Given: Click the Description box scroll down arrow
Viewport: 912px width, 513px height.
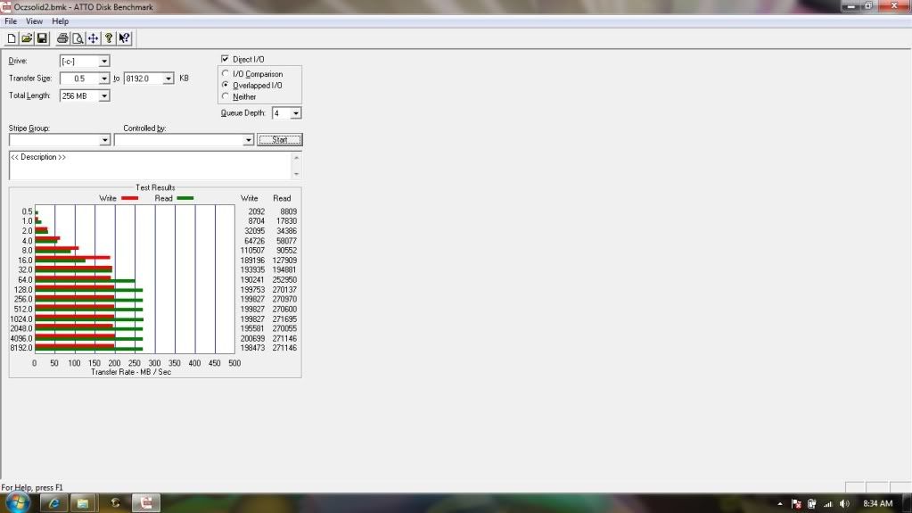Looking at the screenshot, I should coord(297,174).
